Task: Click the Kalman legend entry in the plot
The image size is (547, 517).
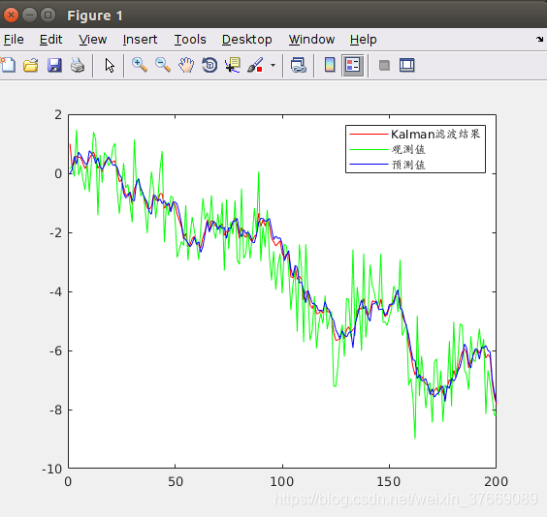Action: [415, 134]
